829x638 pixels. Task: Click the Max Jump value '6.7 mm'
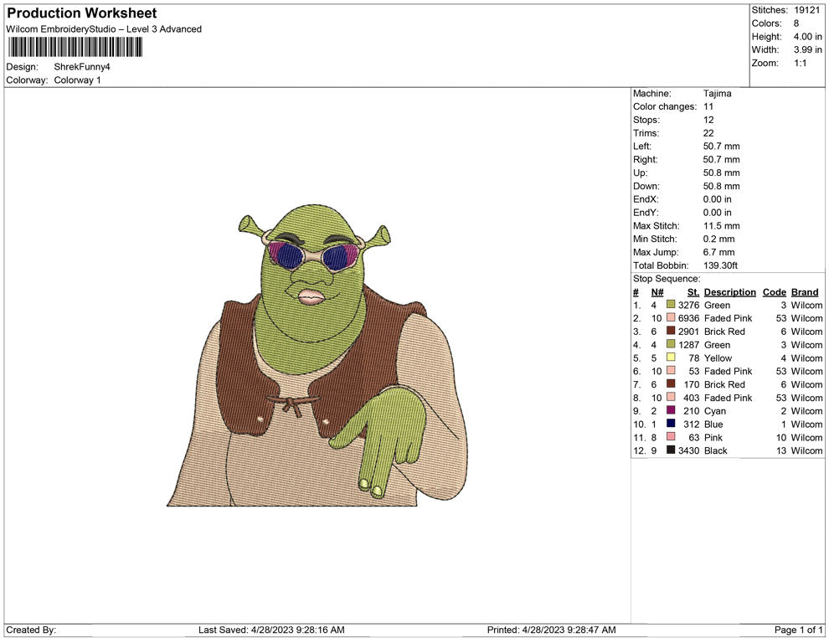coord(719,252)
